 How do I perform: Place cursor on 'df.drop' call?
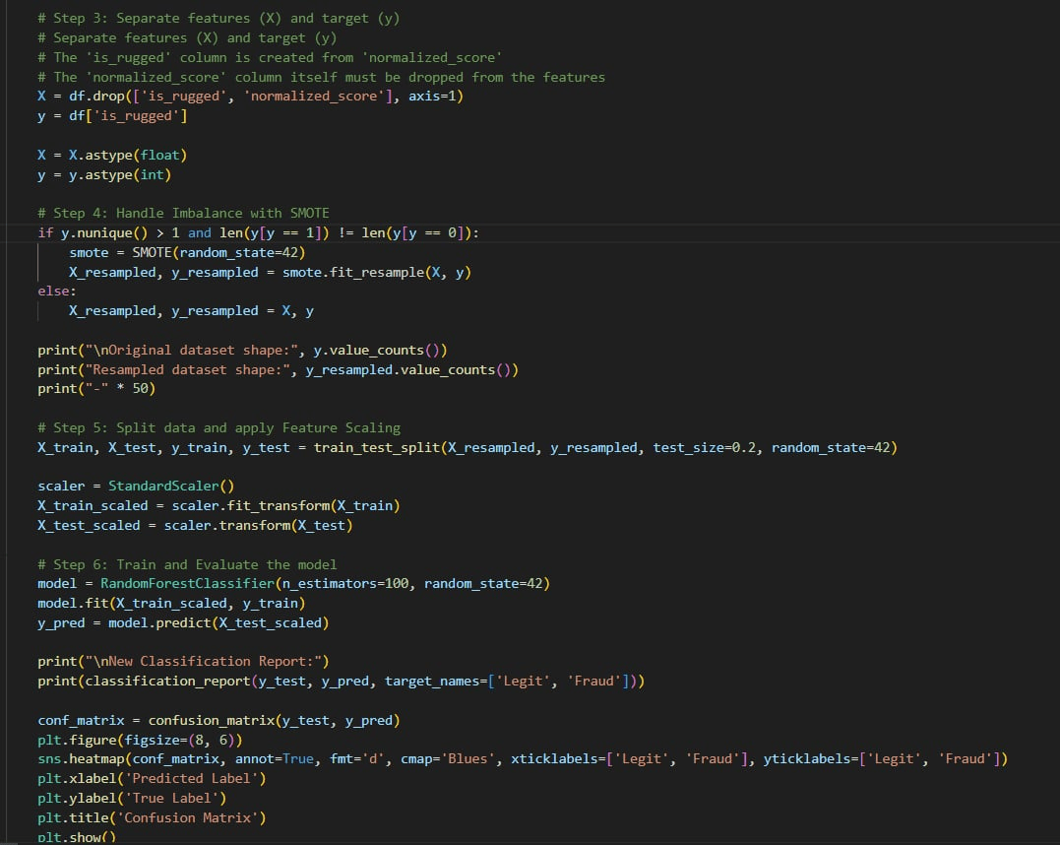[96, 97]
